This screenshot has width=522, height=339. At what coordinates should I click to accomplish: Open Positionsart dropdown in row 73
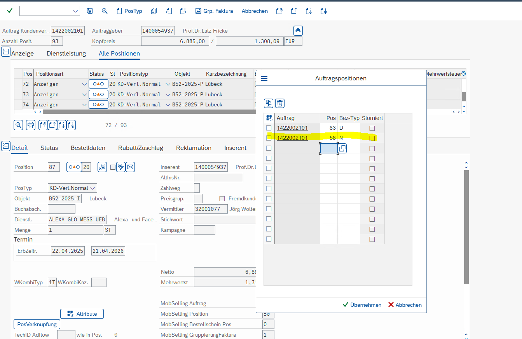click(84, 94)
